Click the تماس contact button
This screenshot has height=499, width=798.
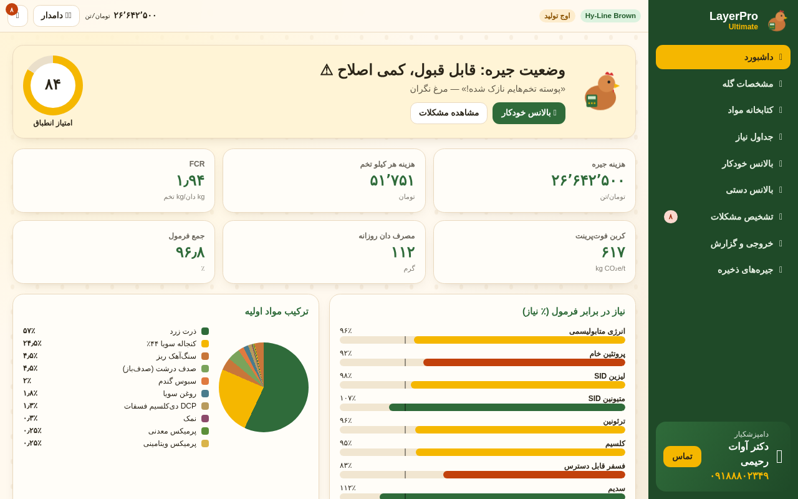point(682,457)
